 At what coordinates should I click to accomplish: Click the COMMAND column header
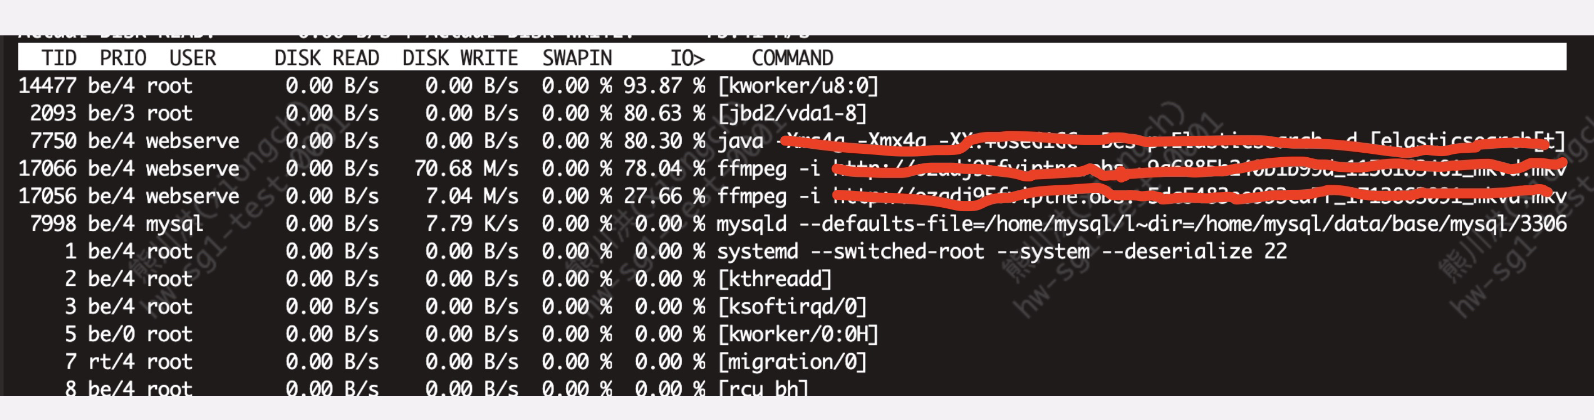point(793,58)
